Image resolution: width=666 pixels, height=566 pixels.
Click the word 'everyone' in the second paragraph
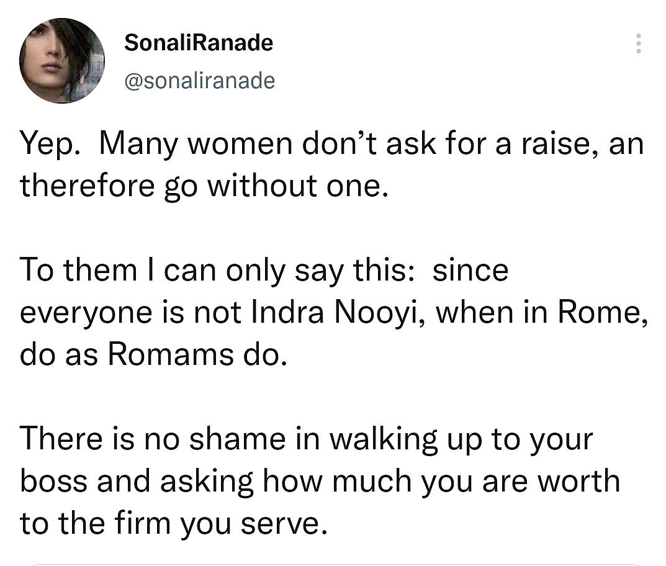coord(86,313)
